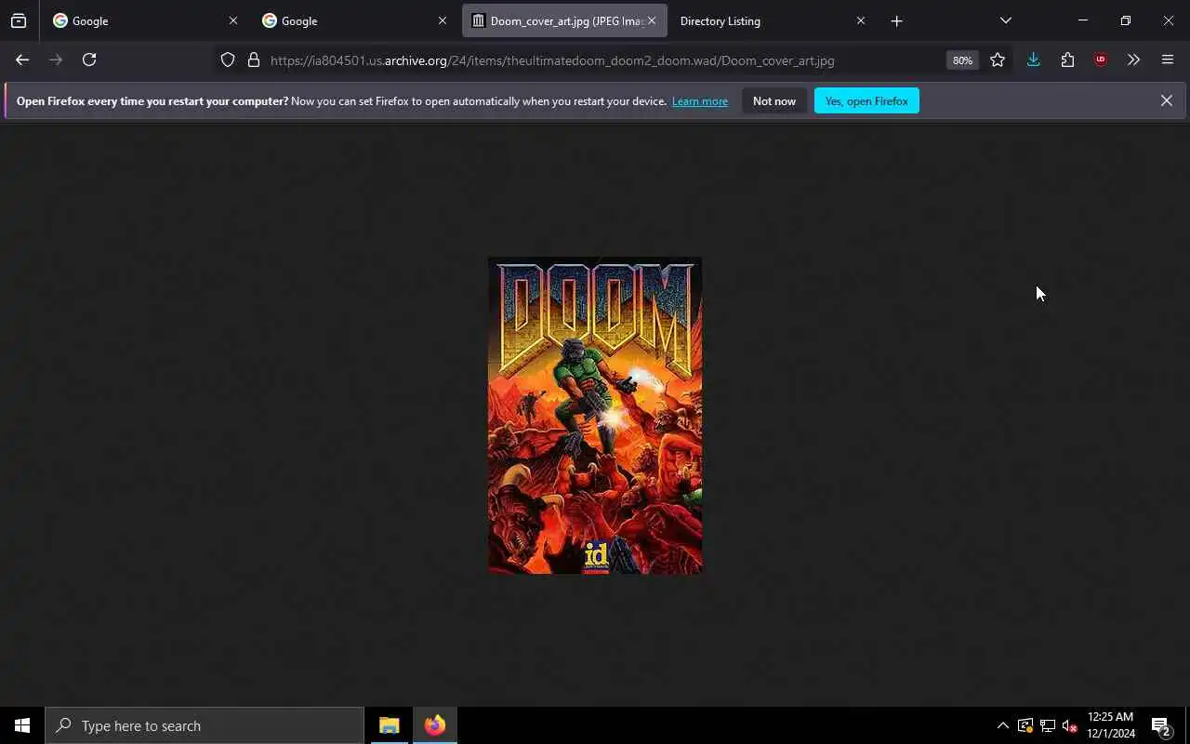The width and height of the screenshot is (1190, 744).
Task: Open the uBlock Origin extension
Action: [x=1101, y=60]
